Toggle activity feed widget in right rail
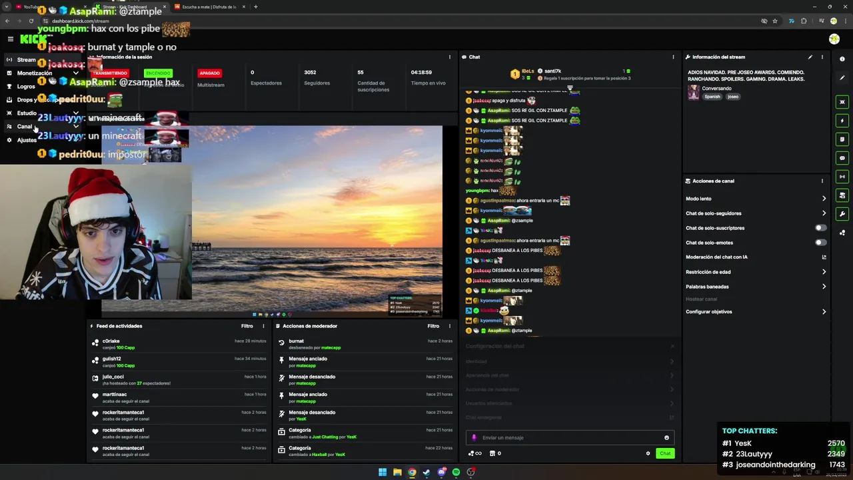853x480 pixels. click(842, 139)
